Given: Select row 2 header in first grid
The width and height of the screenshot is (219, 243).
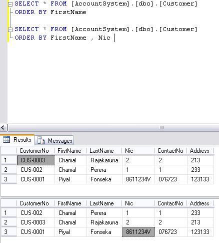Looking at the screenshot, I should pyautogui.click(x=9, y=170).
